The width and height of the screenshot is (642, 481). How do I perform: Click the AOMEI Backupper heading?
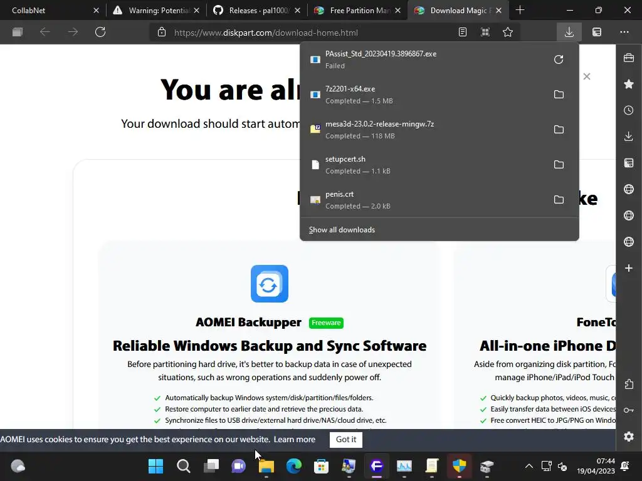point(248,323)
